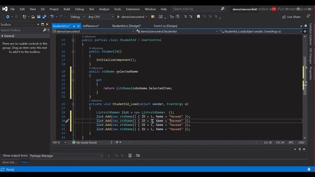Click the green No issues found check icon
315x177 pixels.
tap(74, 143)
